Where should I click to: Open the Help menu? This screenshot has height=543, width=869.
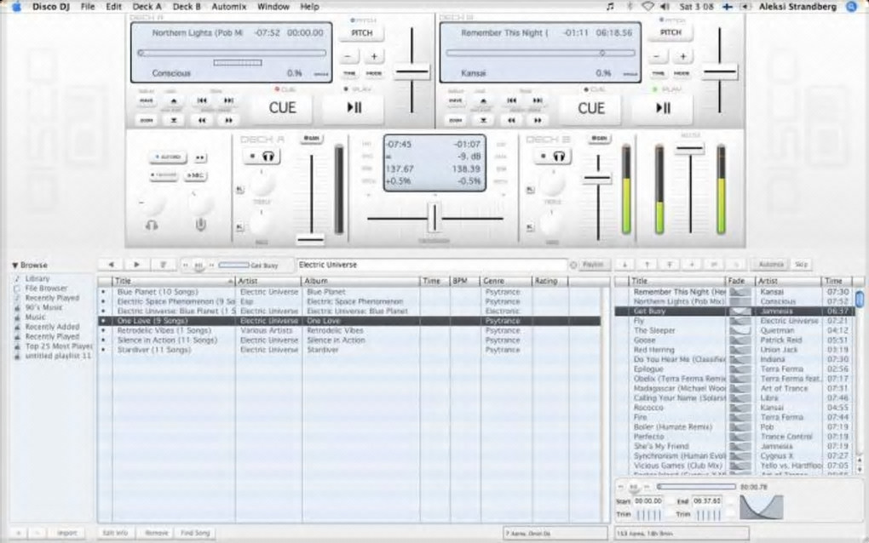tap(309, 7)
